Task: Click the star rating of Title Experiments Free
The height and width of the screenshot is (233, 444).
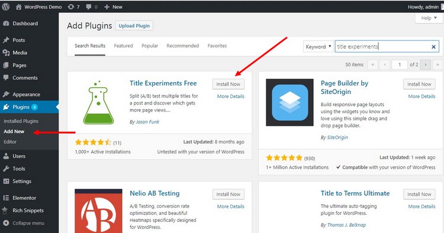Action: [x=93, y=142]
